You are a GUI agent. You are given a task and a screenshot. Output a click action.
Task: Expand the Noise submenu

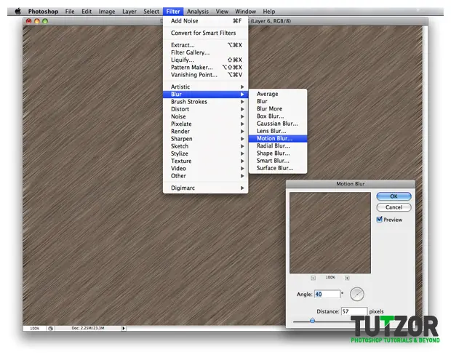pos(205,116)
